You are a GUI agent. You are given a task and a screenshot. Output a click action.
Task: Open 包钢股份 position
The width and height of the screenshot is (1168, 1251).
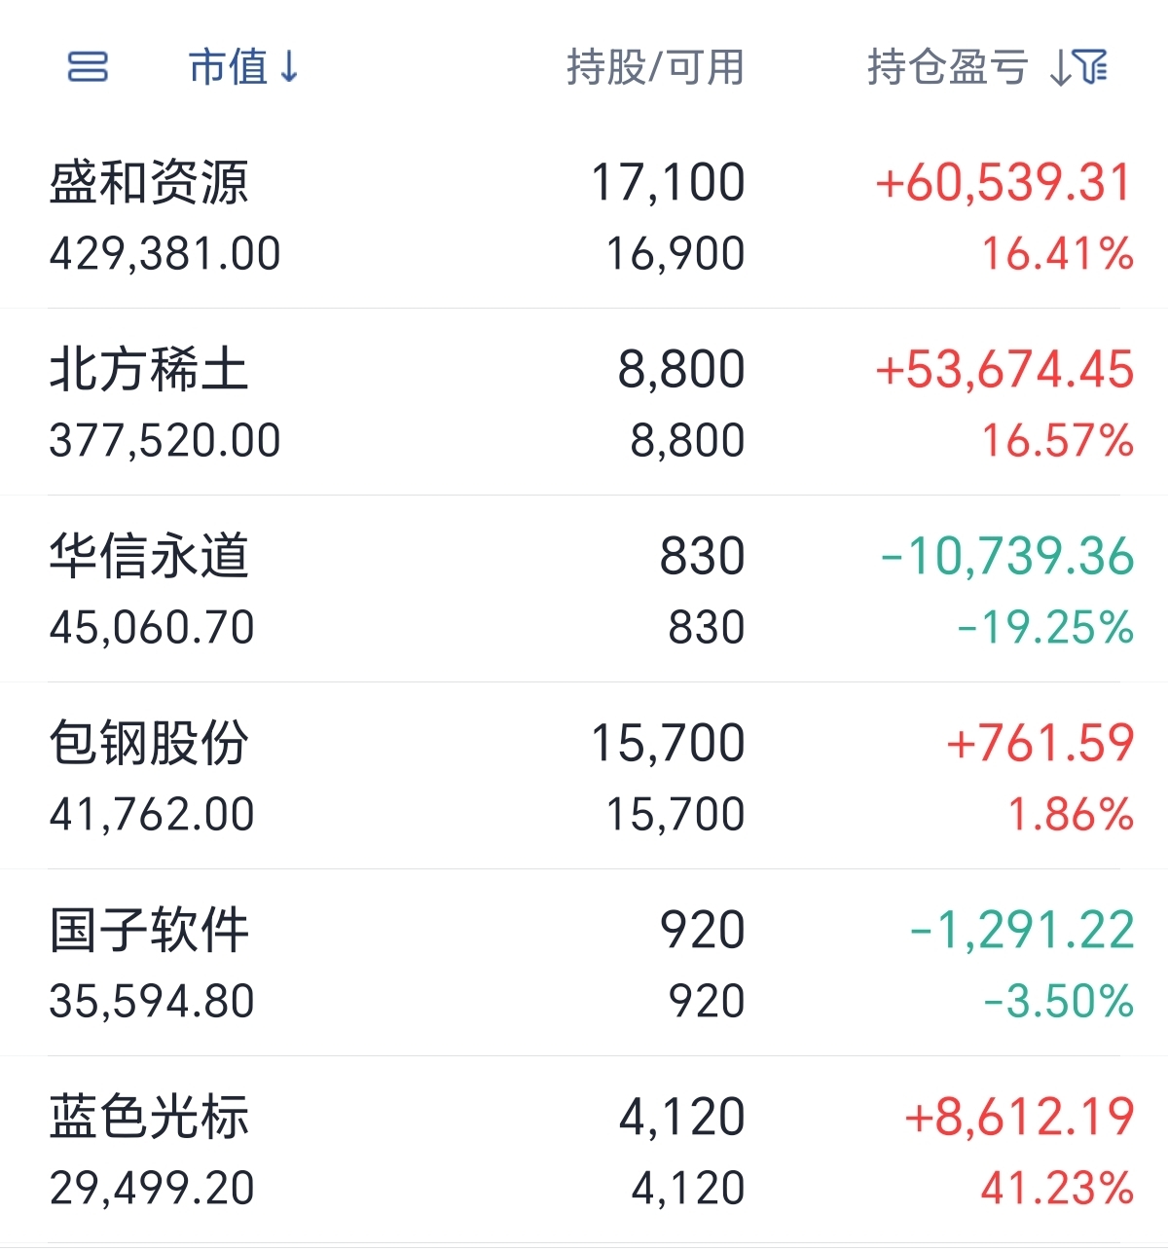(584, 776)
